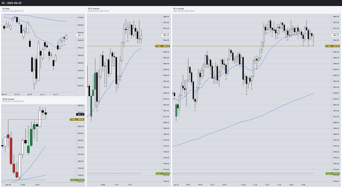Screen dimensions: 342x188
Task: Click the Apr 03 date on the Daily time axis
Action: (x=30, y=95)
